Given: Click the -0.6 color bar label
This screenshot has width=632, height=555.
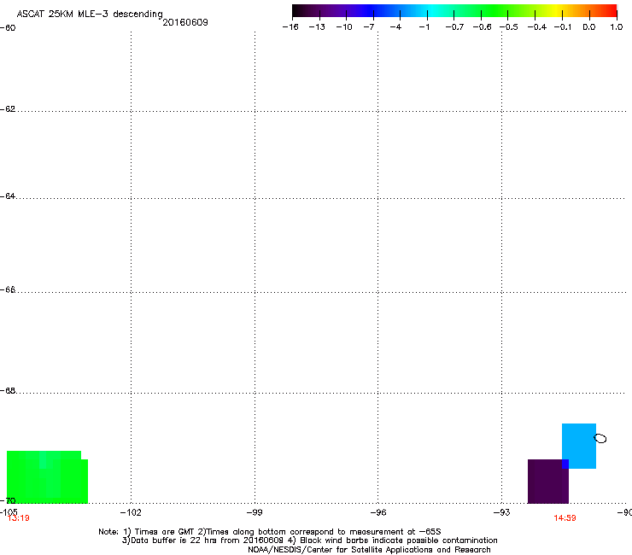Looking at the screenshot, I should [482, 27].
